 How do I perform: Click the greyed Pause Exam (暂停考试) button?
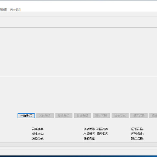tap(45, 116)
